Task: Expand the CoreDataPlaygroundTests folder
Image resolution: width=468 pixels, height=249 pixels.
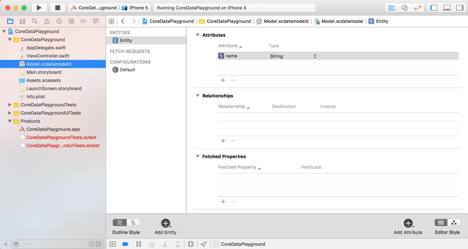Action: coord(10,105)
